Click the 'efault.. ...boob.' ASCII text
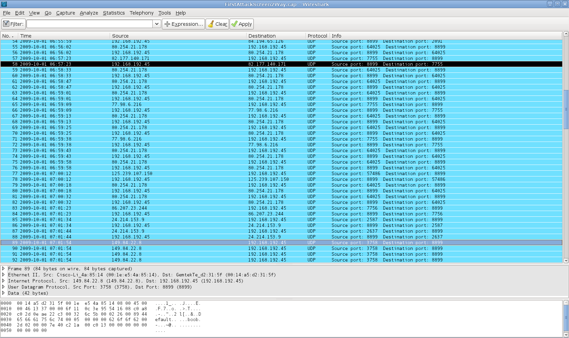Screen dimensions: 569x338 coord(178,319)
